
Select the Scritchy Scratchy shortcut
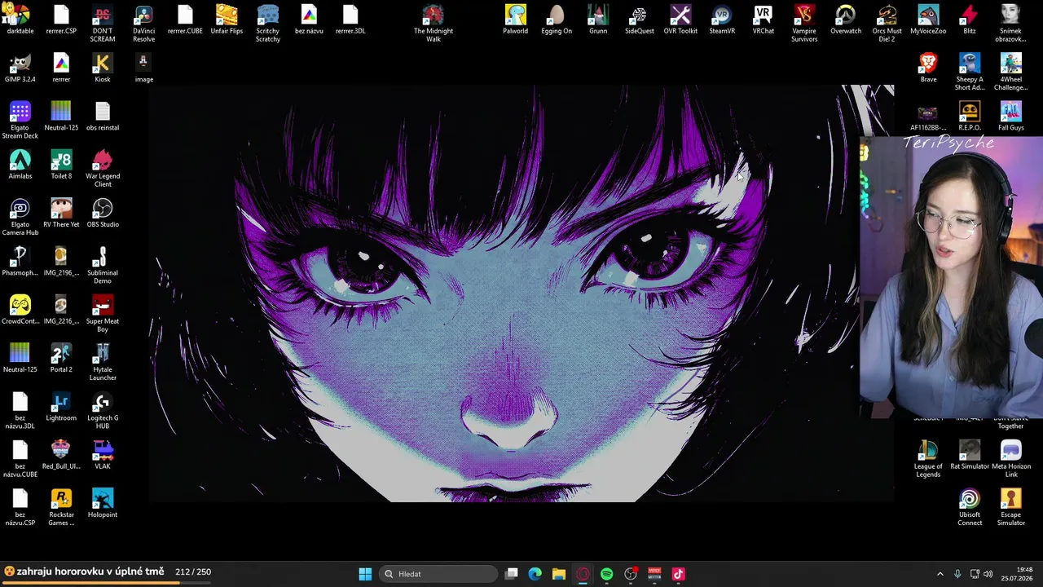(x=268, y=24)
